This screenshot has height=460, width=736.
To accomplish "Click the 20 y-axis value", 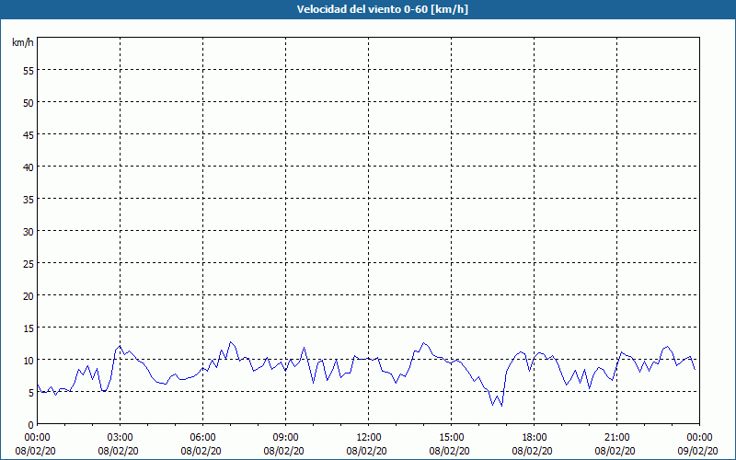I will point(29,296).
